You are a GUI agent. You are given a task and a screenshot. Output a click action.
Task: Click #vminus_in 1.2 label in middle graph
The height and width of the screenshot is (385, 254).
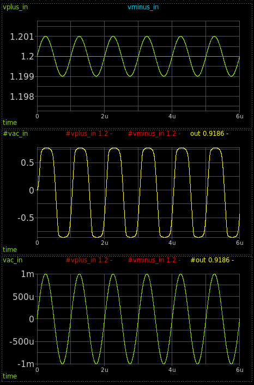click(154, 134)
